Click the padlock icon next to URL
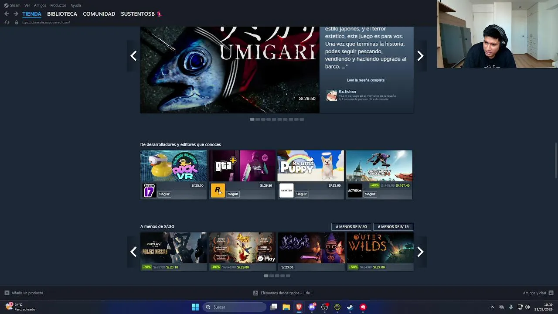This screenshot has height=314, width=558. 17,22
